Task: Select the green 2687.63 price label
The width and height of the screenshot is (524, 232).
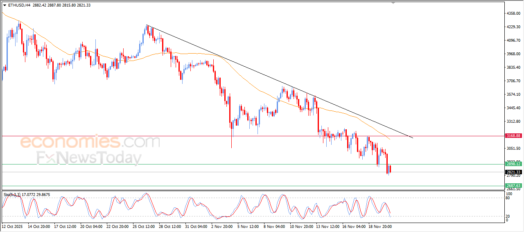Action: [513, 186]
